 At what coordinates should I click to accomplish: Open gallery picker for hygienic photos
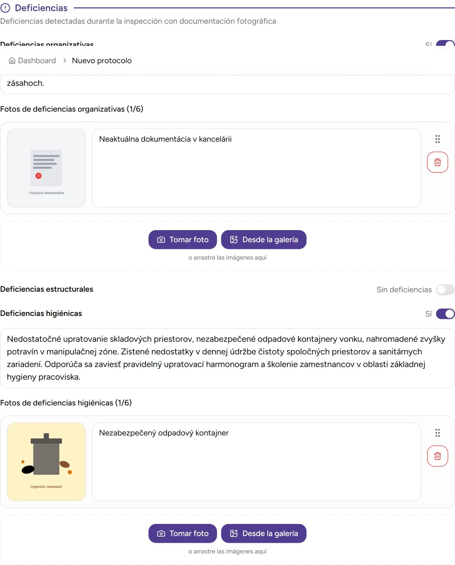coord(264,533)
